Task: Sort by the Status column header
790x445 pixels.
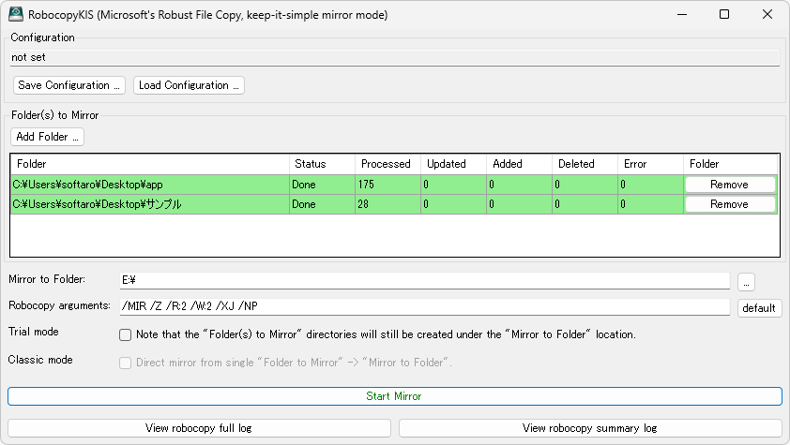Action: 321,164
